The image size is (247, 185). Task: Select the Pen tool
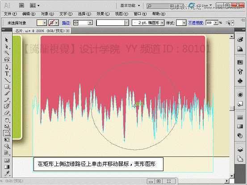[x=7, y=67]
